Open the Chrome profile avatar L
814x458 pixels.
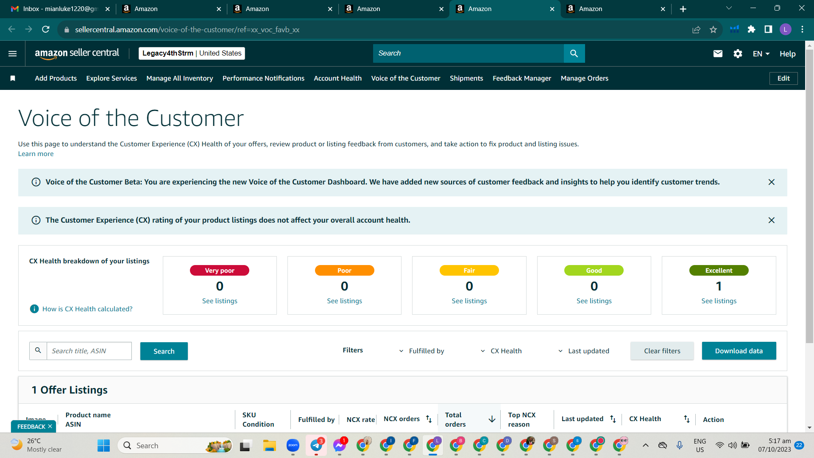click(x=786, y=29)
